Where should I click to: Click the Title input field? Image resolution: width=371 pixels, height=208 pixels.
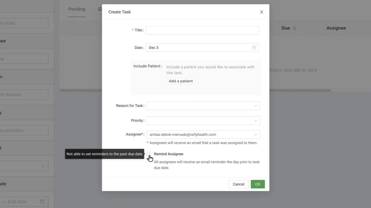[x=202, y=30]
